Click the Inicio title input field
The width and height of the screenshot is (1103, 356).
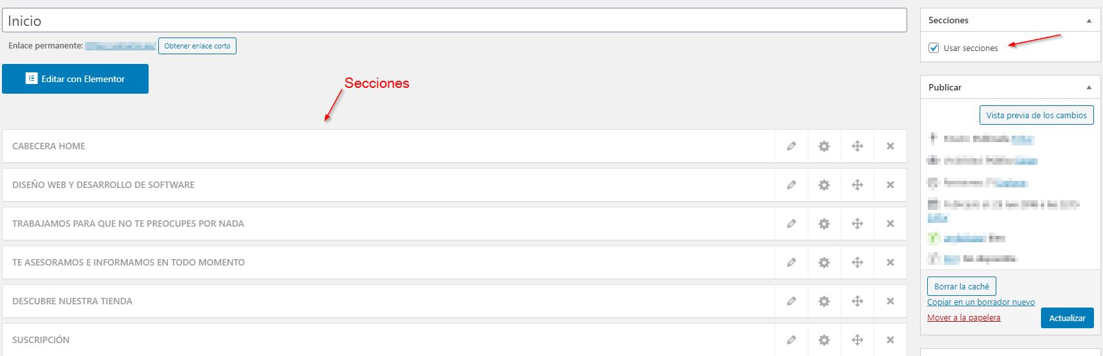pos(452,21)
